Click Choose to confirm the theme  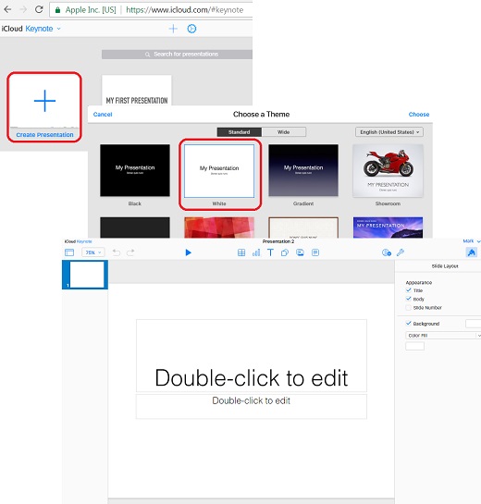[x=419, y=115]
